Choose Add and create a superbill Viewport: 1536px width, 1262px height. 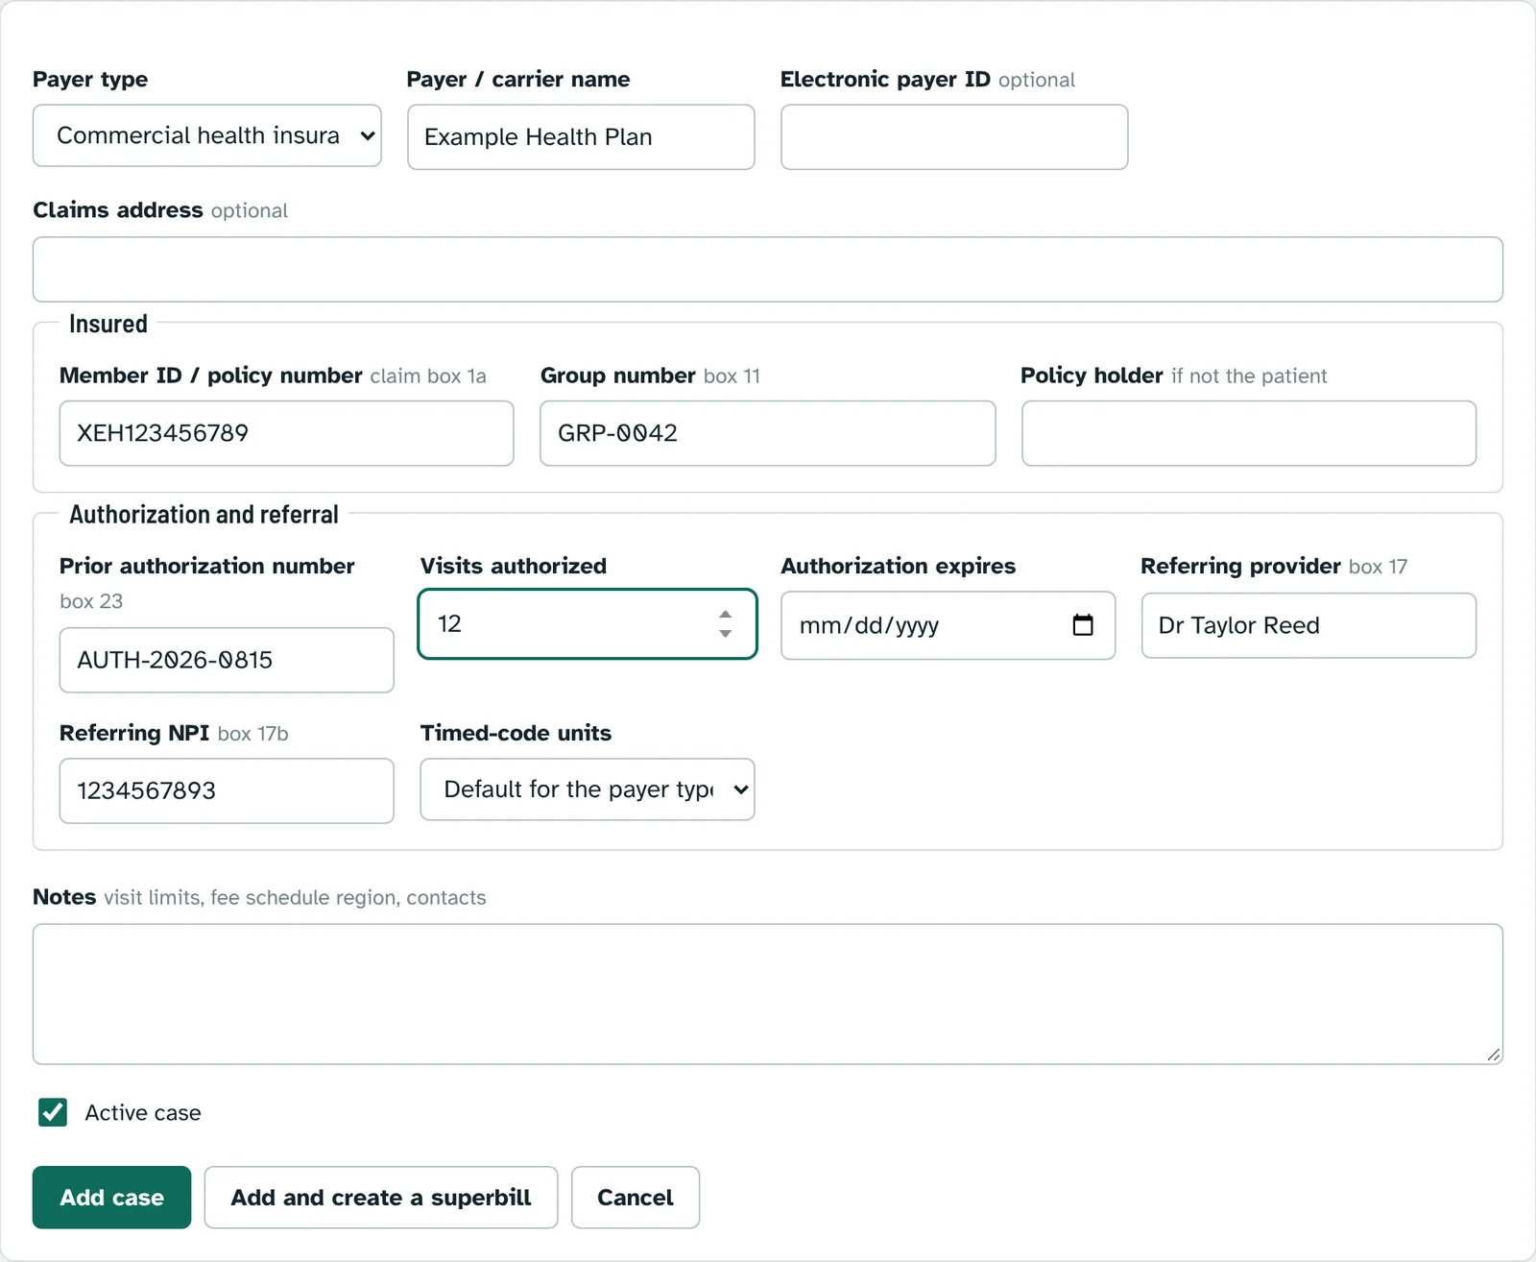(x=381, y=1198)
